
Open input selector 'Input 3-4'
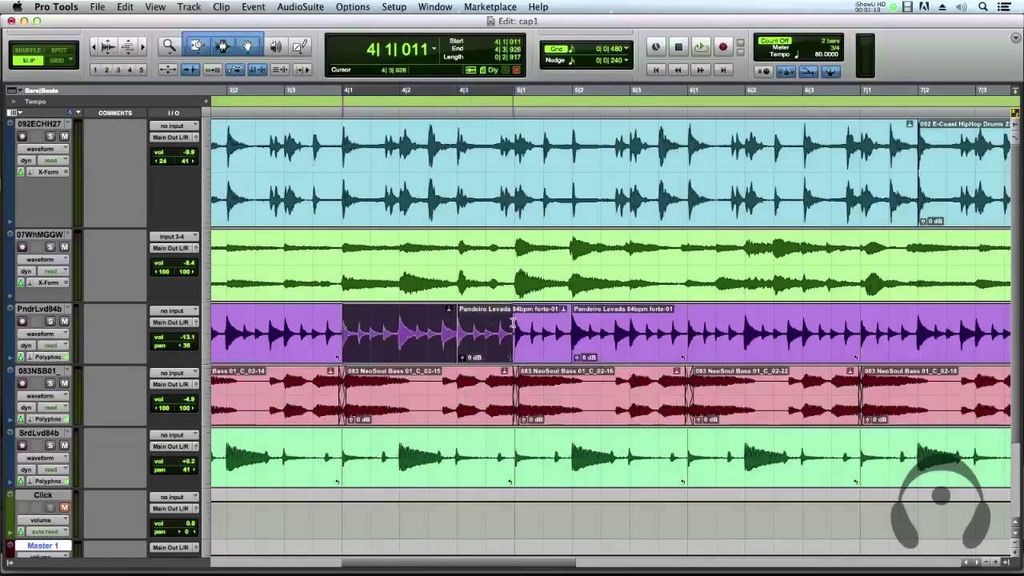(174, 236)
